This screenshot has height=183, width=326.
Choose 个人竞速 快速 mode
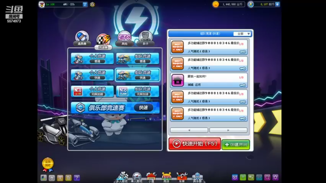pos(93,75)
